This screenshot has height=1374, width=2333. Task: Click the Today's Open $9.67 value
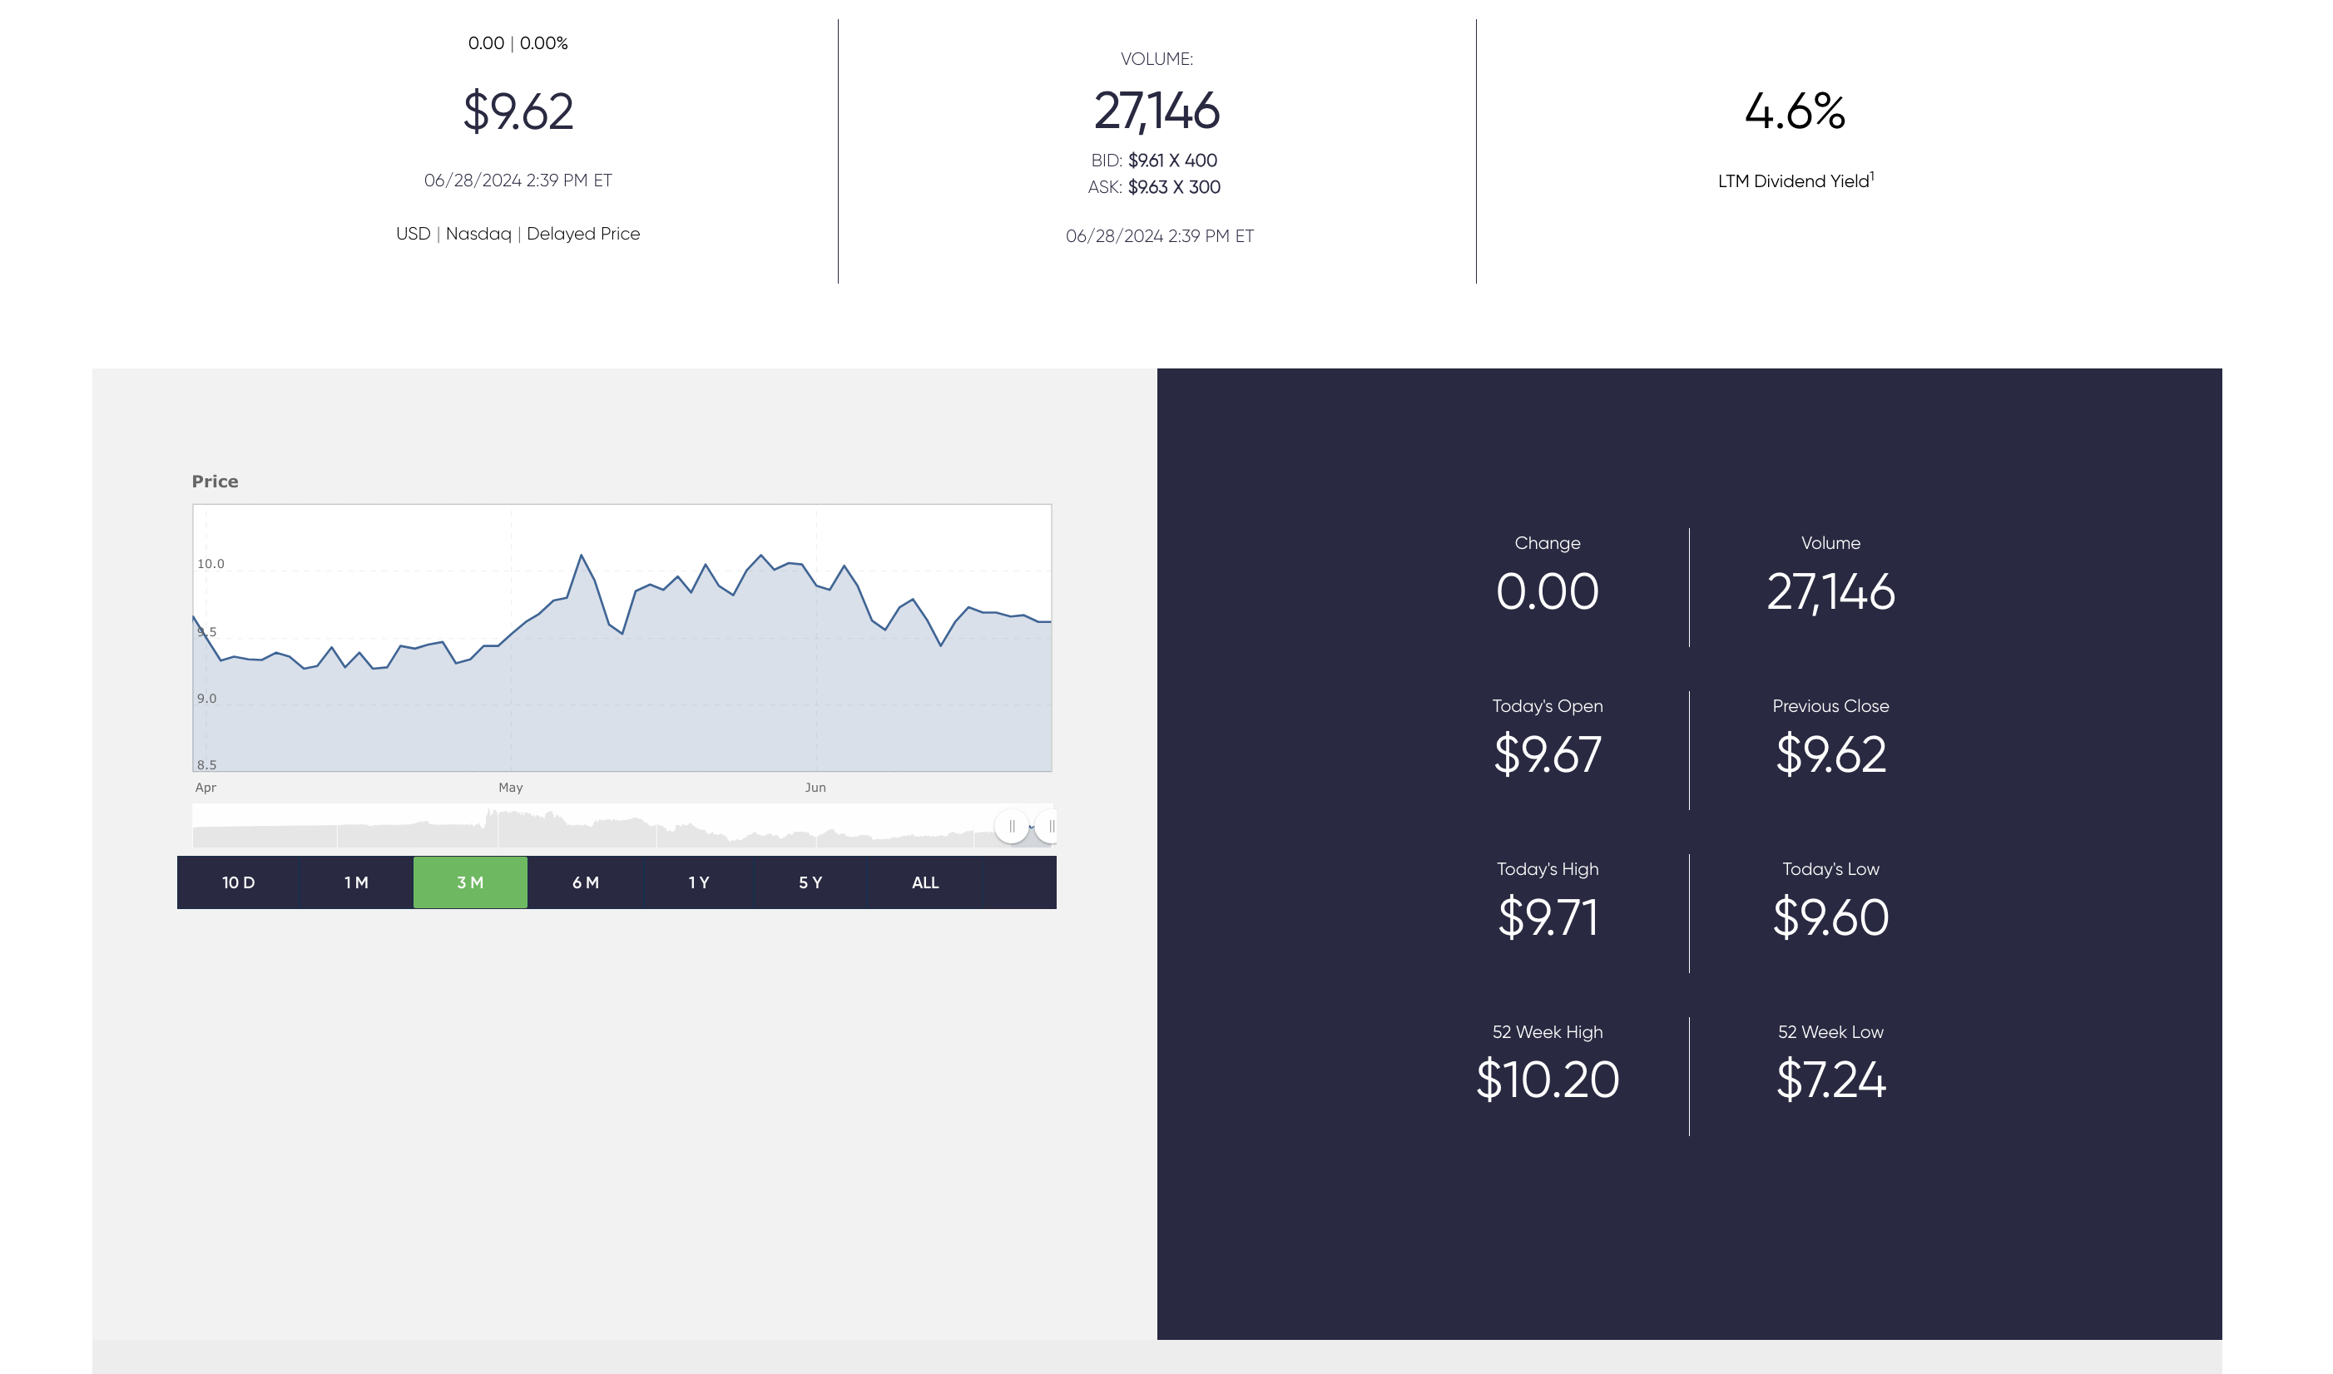click(1547, 754)
